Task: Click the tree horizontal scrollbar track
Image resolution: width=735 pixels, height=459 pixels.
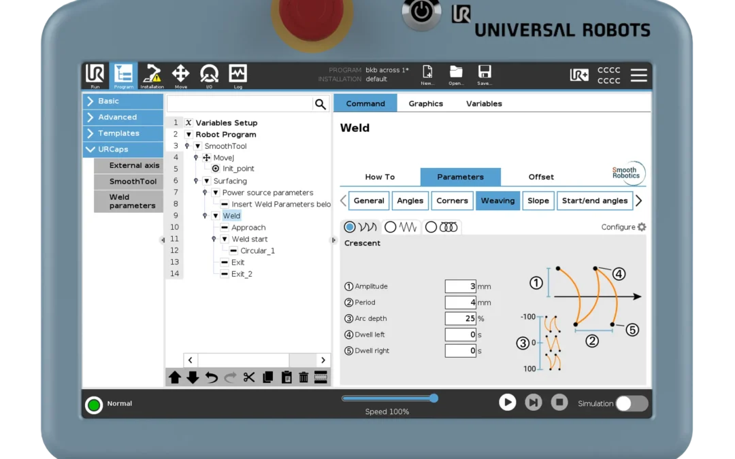Action: (256, 360)
